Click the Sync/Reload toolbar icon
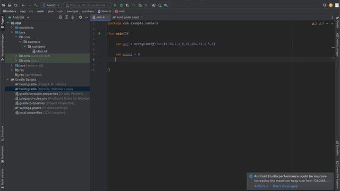The width and height of the screenshot is (340, 191). pyautogui.click(x=15, y=5)
